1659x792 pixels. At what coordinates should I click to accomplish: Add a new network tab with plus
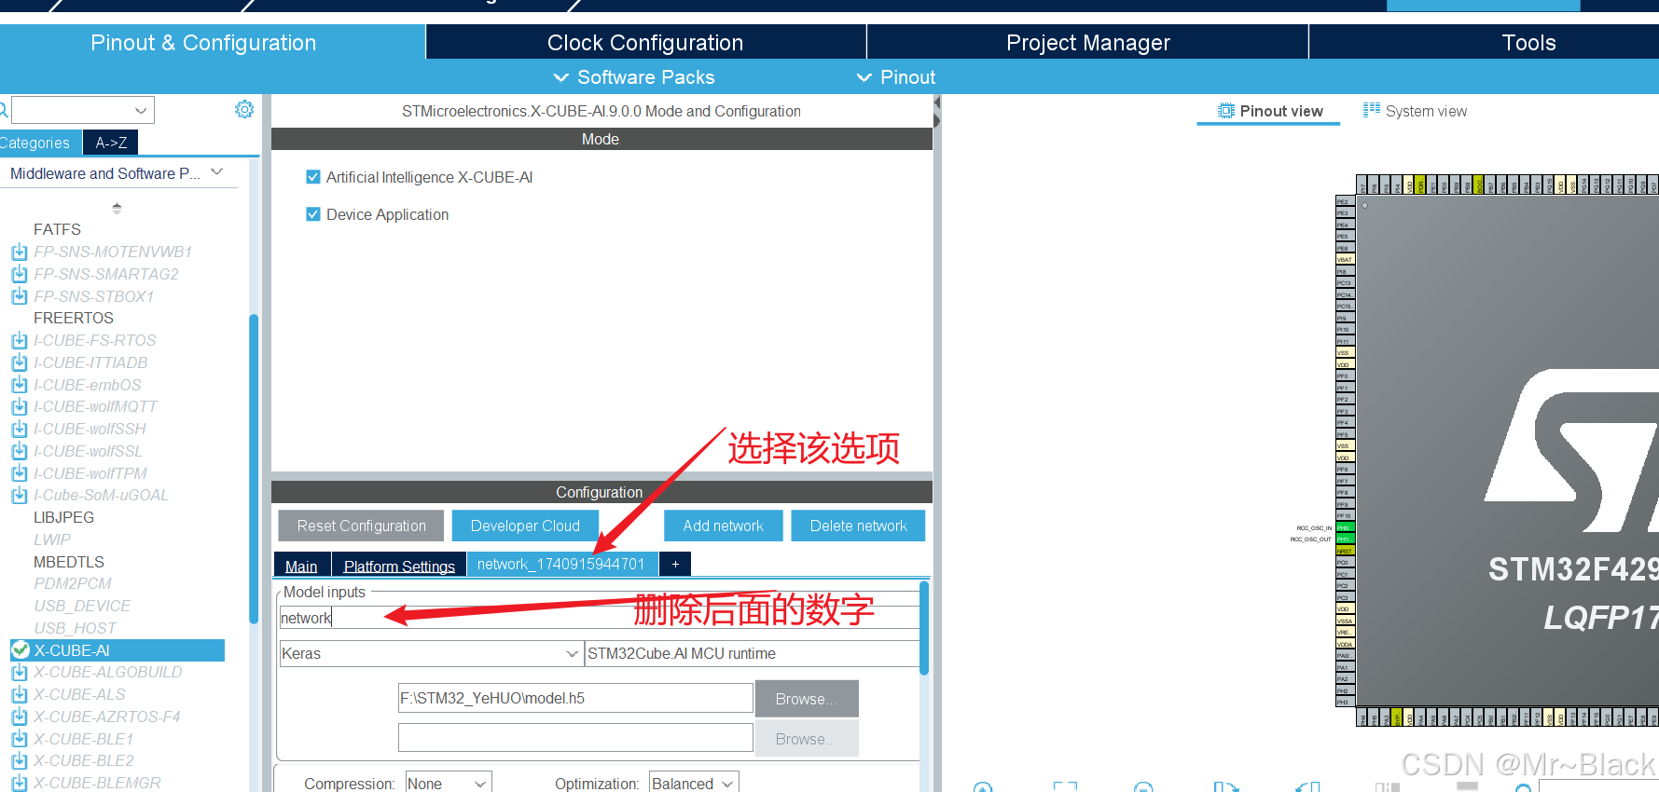click(675, 564)
